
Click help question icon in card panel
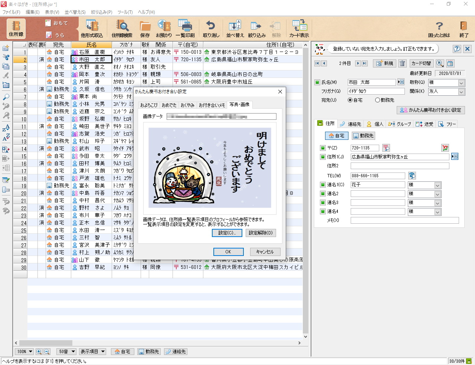[x=457, y=49]
